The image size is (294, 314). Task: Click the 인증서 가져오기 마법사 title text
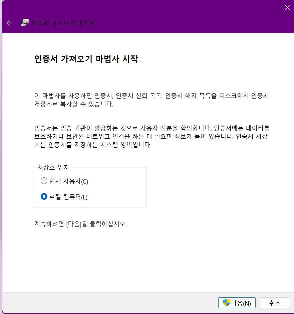63,23
